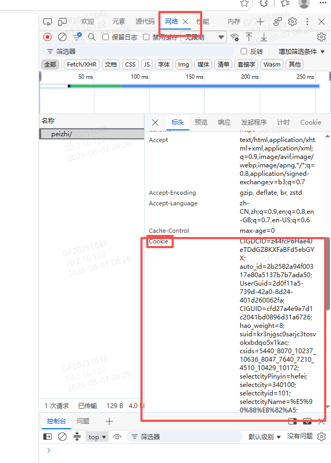Open 问题 drawer tab

click(83, 421)
